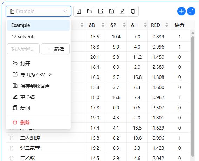Click δH value 13.5
The height and width of the screenshot is (161, 199).
click(x=137, y=128)
